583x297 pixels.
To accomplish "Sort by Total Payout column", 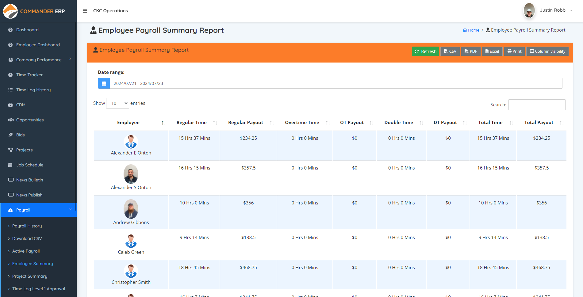I will (x=542, y=123).
